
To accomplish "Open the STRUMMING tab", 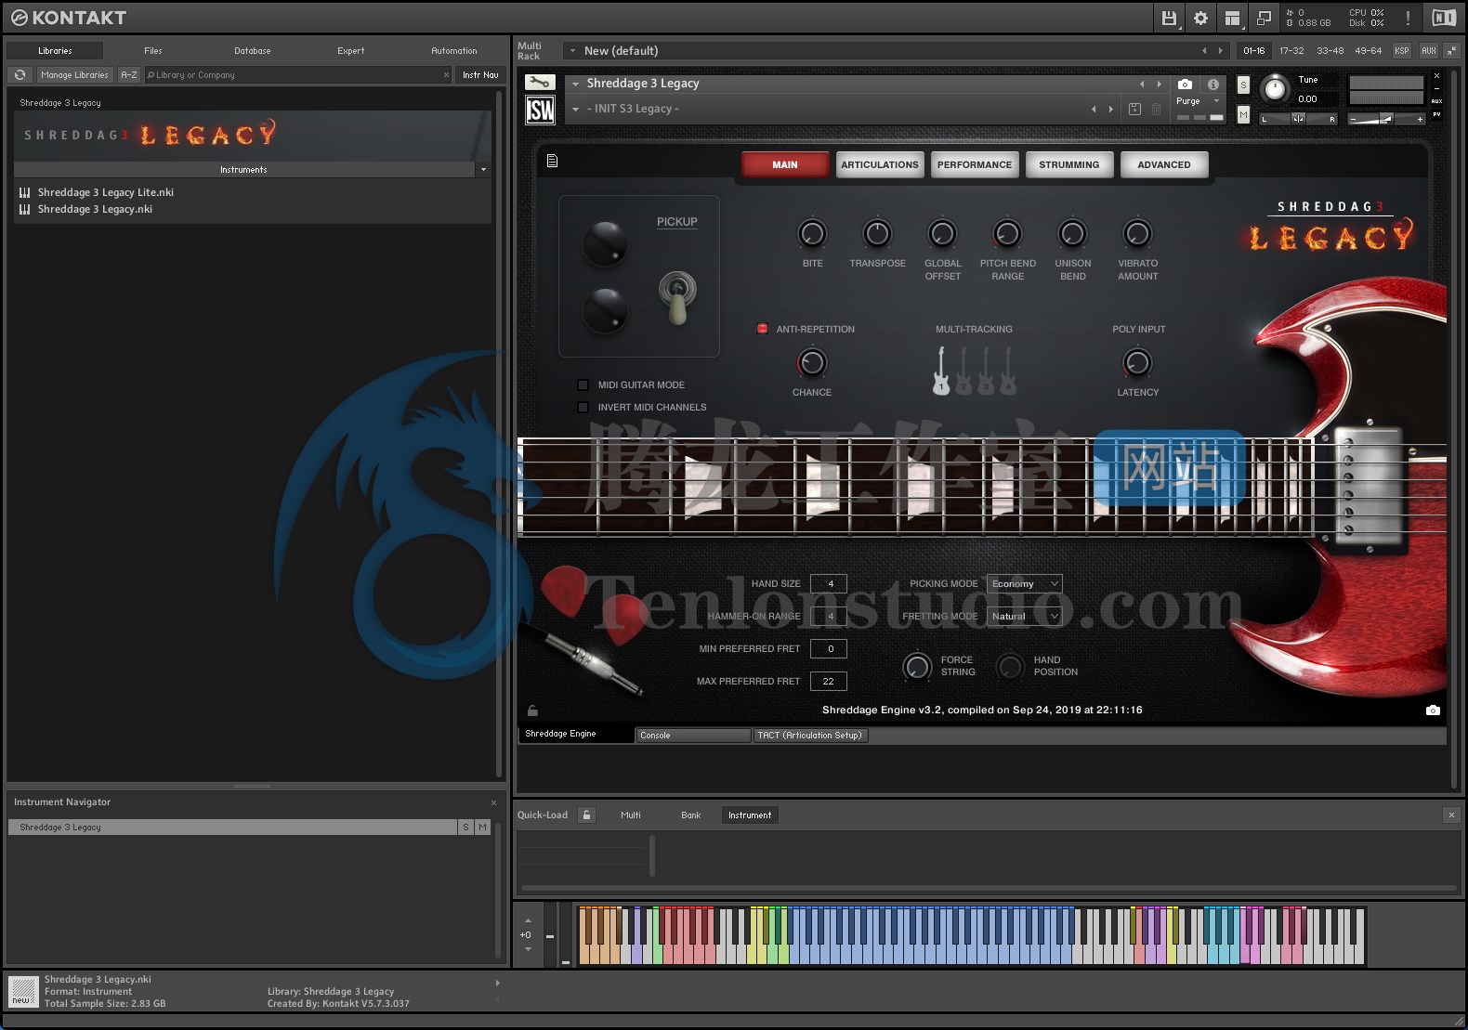I will point(1069,164).
